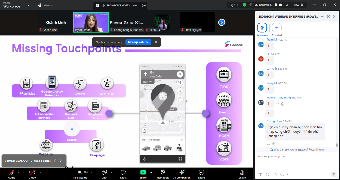Click the chat scrollbar thumb
340x180 pixels.
[x=337, y=145]
